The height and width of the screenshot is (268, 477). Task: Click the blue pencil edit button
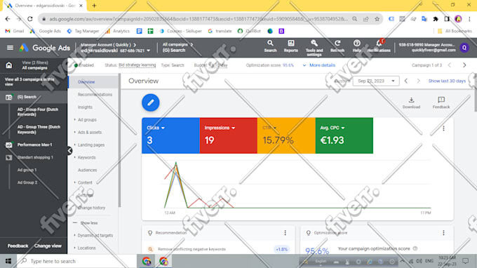pos(151,103)
